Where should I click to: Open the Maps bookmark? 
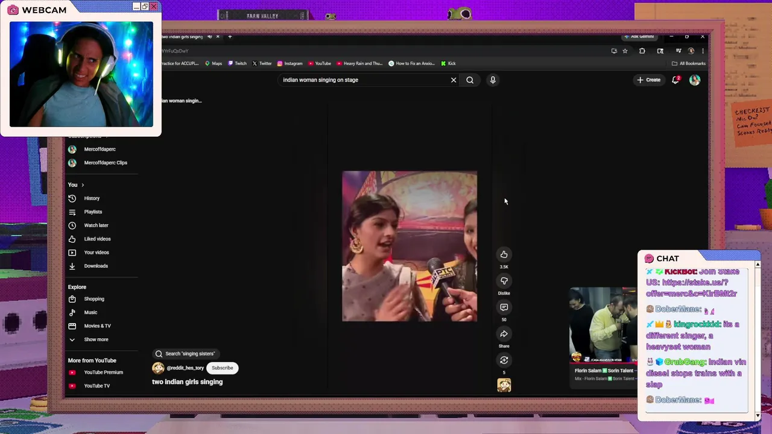214,63
